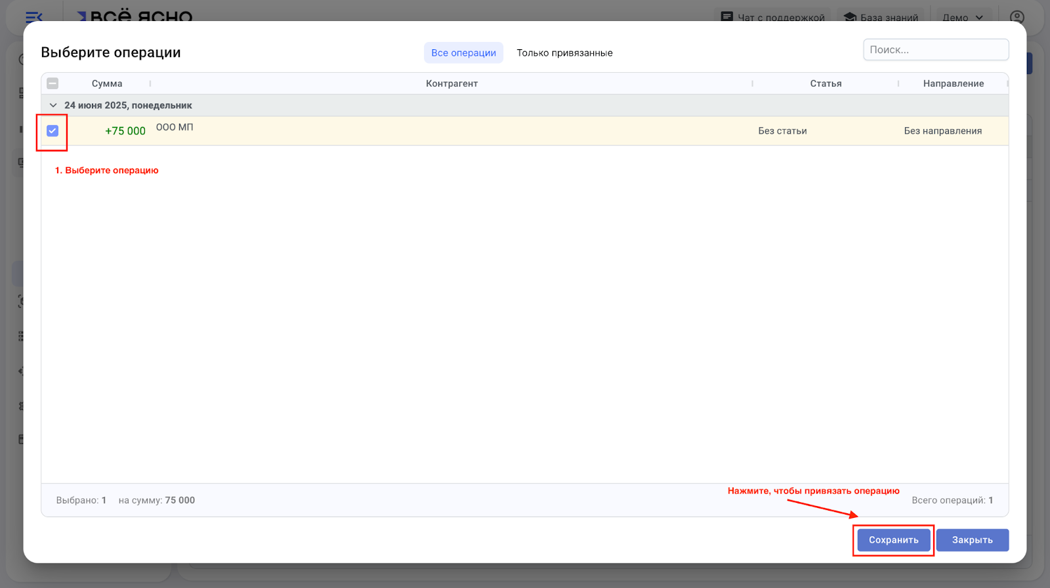Select the ООО МП counterparty cell
1050x588 pixels.
pyautogui.click(x=175, y=127)
